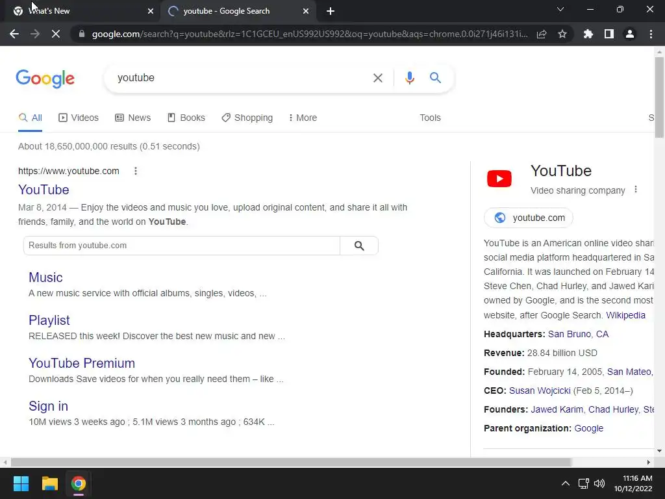Viewport: 665px width, 499px height.
Task: Open search Tools
Action: tap(430, 118)
